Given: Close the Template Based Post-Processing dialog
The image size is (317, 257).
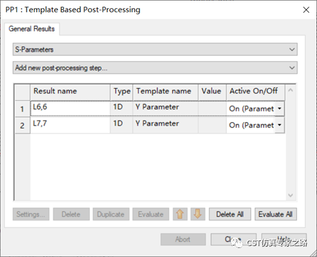Looking at the screenshot, I should (x=306, y=10).
